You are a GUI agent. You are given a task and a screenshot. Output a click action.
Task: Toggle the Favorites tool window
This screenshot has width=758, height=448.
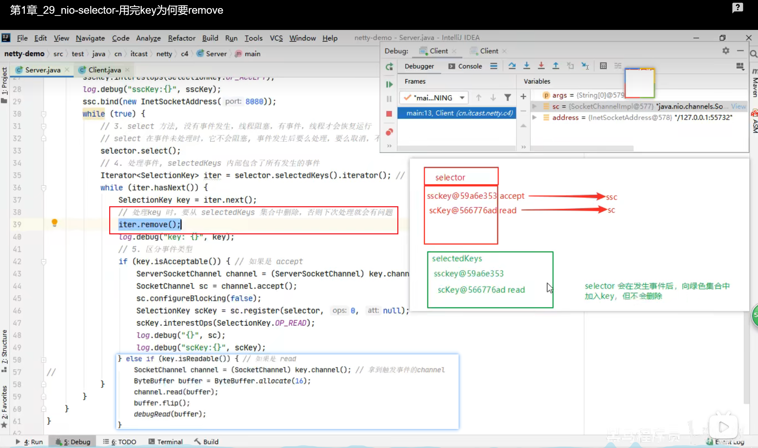pos(4,406)
